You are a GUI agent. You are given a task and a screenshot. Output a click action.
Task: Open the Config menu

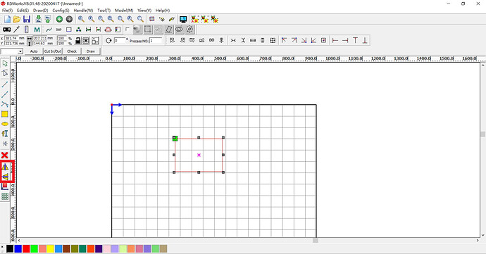[61, 11]
